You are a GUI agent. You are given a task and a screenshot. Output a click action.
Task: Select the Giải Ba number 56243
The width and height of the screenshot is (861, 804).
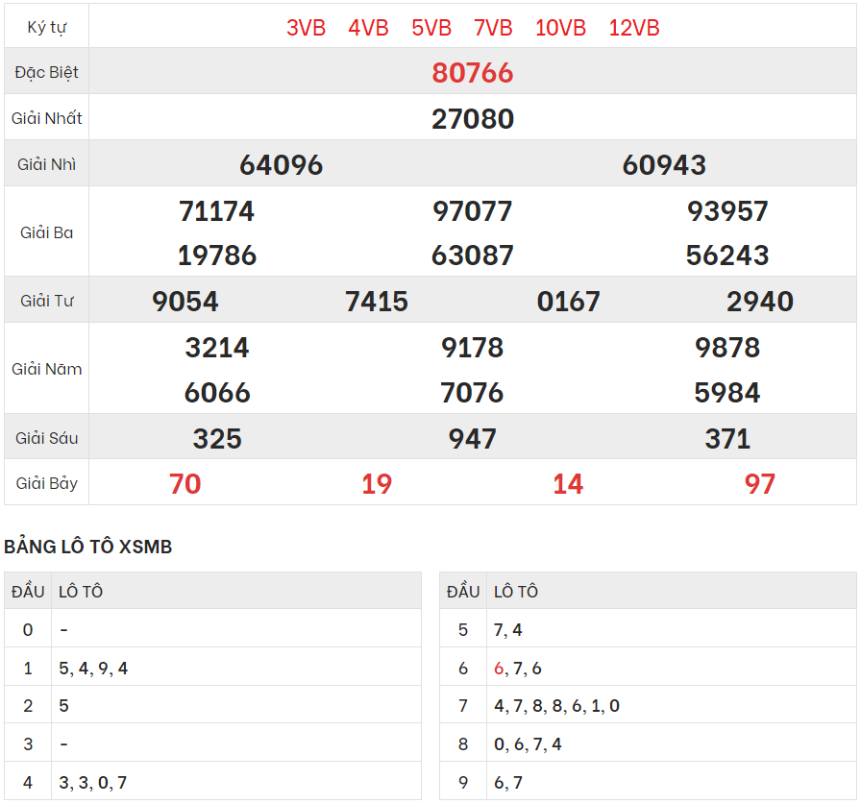[x=727, y=256]
